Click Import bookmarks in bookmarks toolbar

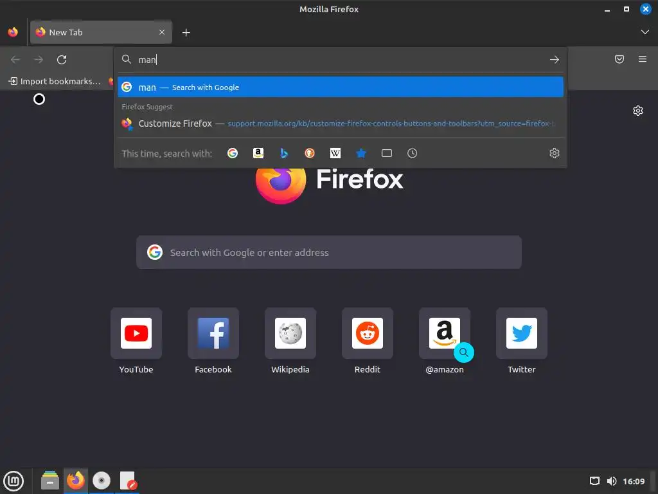click(x=55, y=81)
